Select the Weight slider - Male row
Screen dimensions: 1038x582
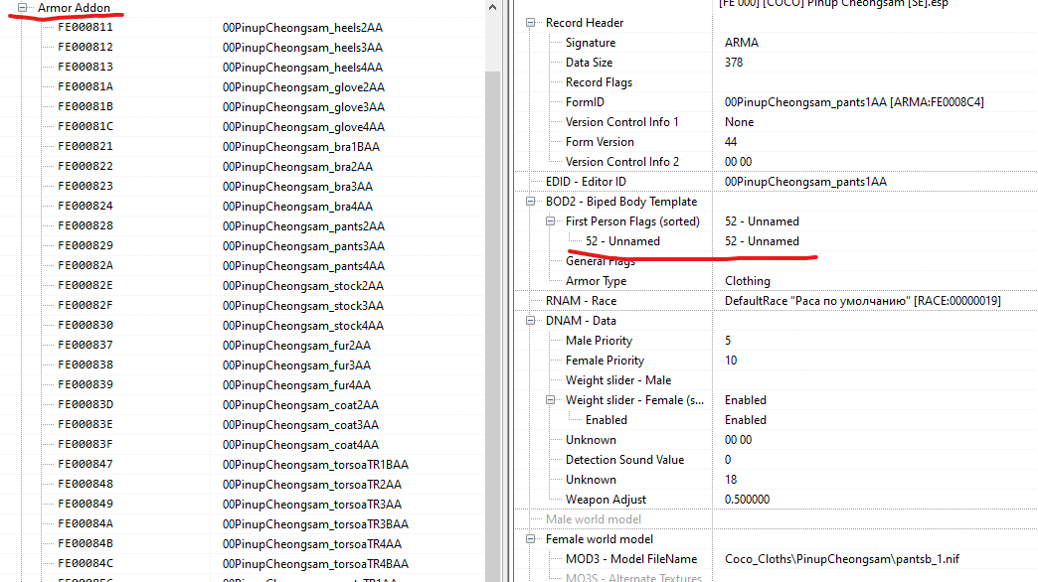click(618, 380)
